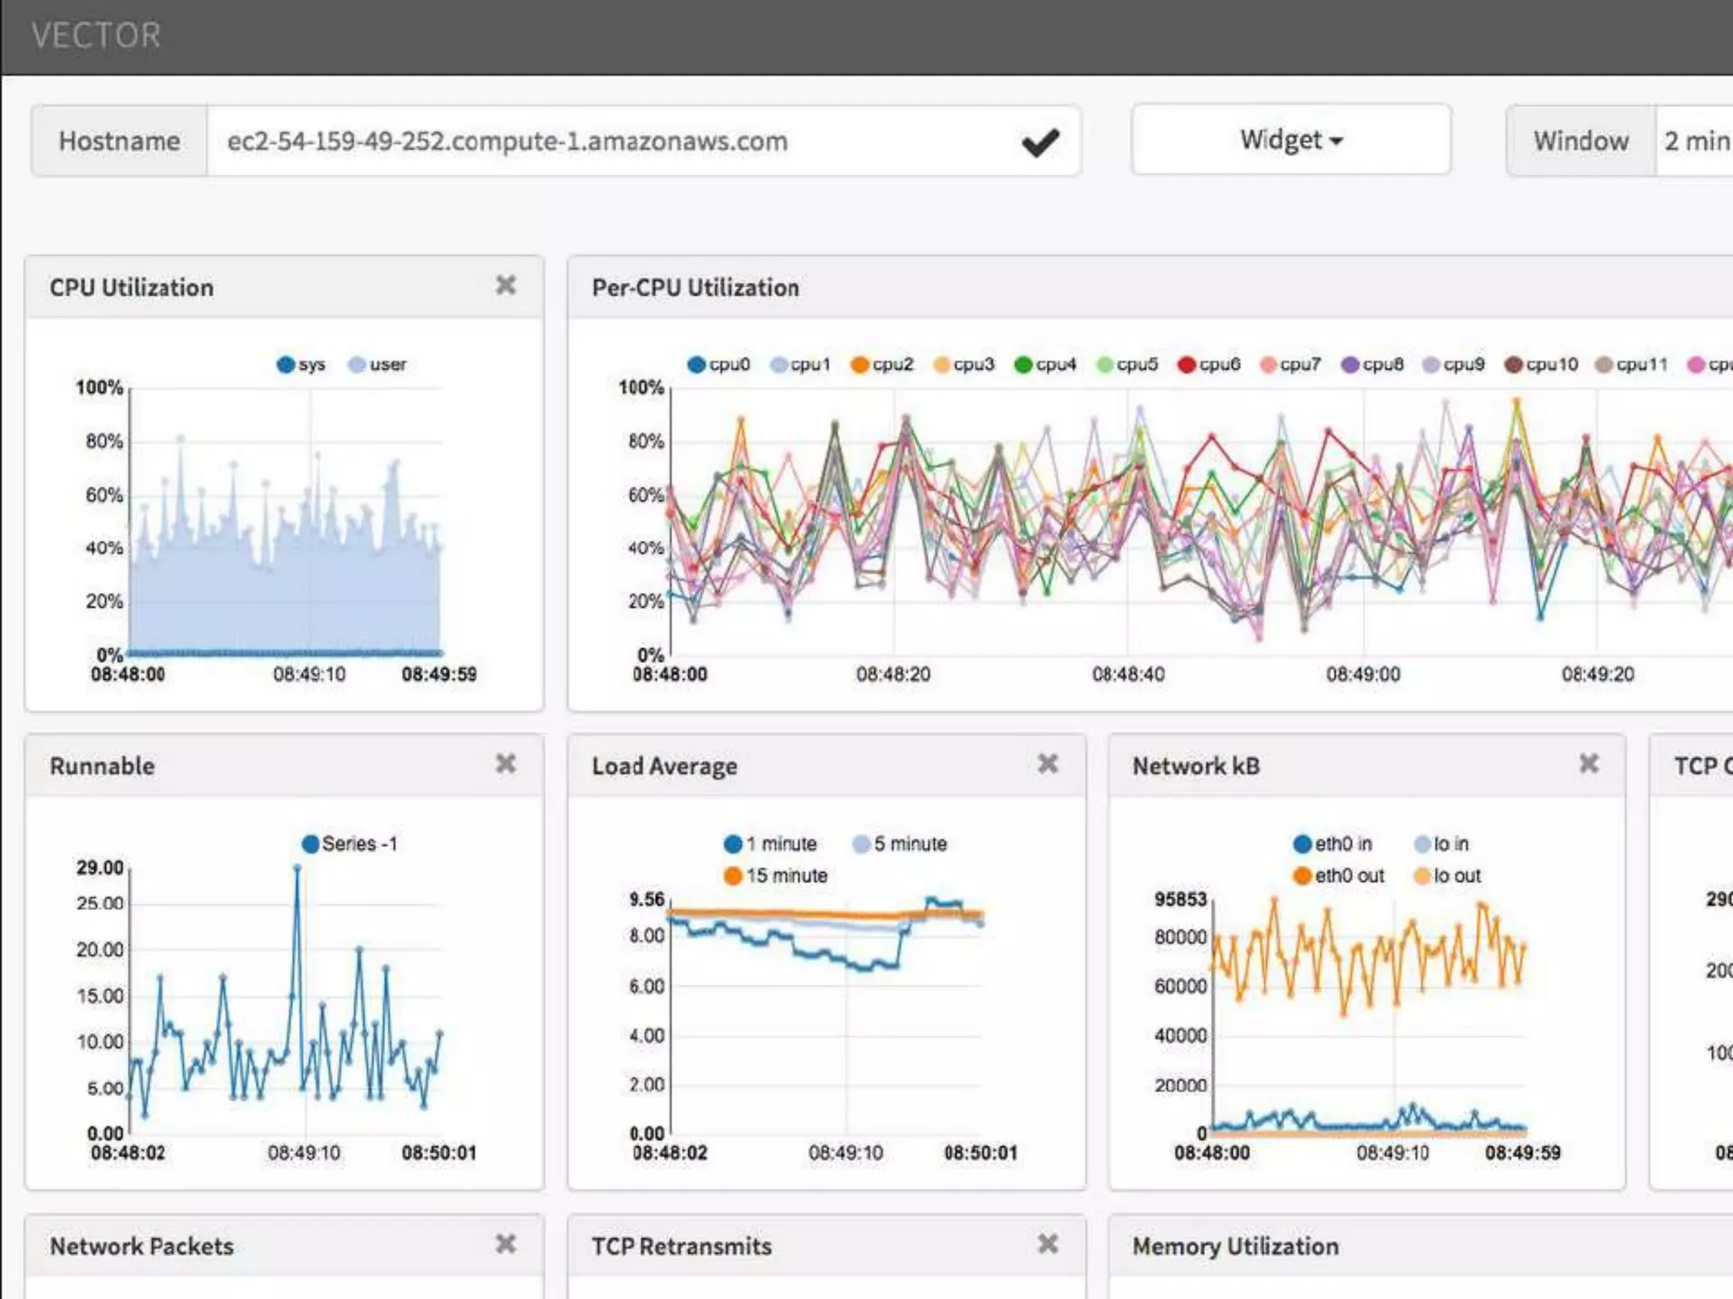Toggle the cpu6 series legend marker
The height and width of the screenshot is (1299, 1733).
(1186, 364)
